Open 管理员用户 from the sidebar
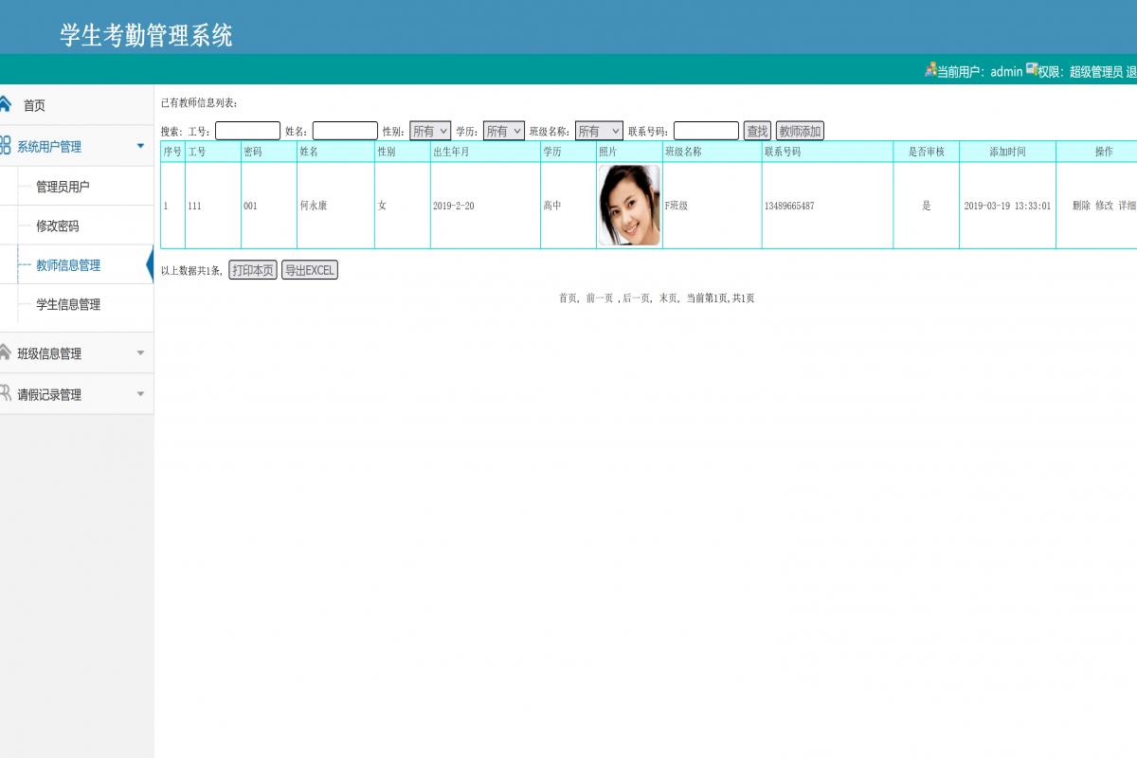The image size is (1137, 758). click(64, 186)
